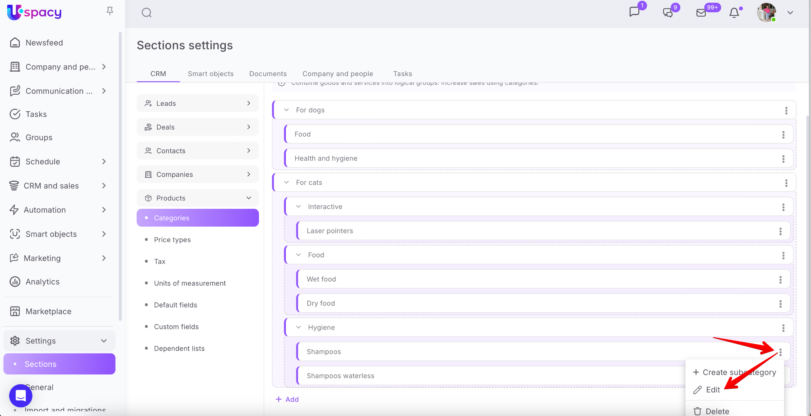Viewport: 811px width, 416px height.
Task: Collapse the Hygiene subcategory
Action: (x=299, y=327)
